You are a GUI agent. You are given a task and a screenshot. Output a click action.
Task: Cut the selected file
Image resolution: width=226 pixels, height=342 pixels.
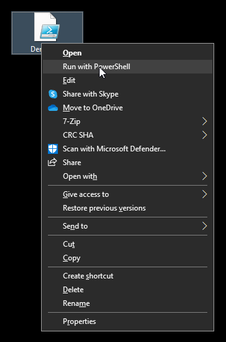[x=128, y=244]
